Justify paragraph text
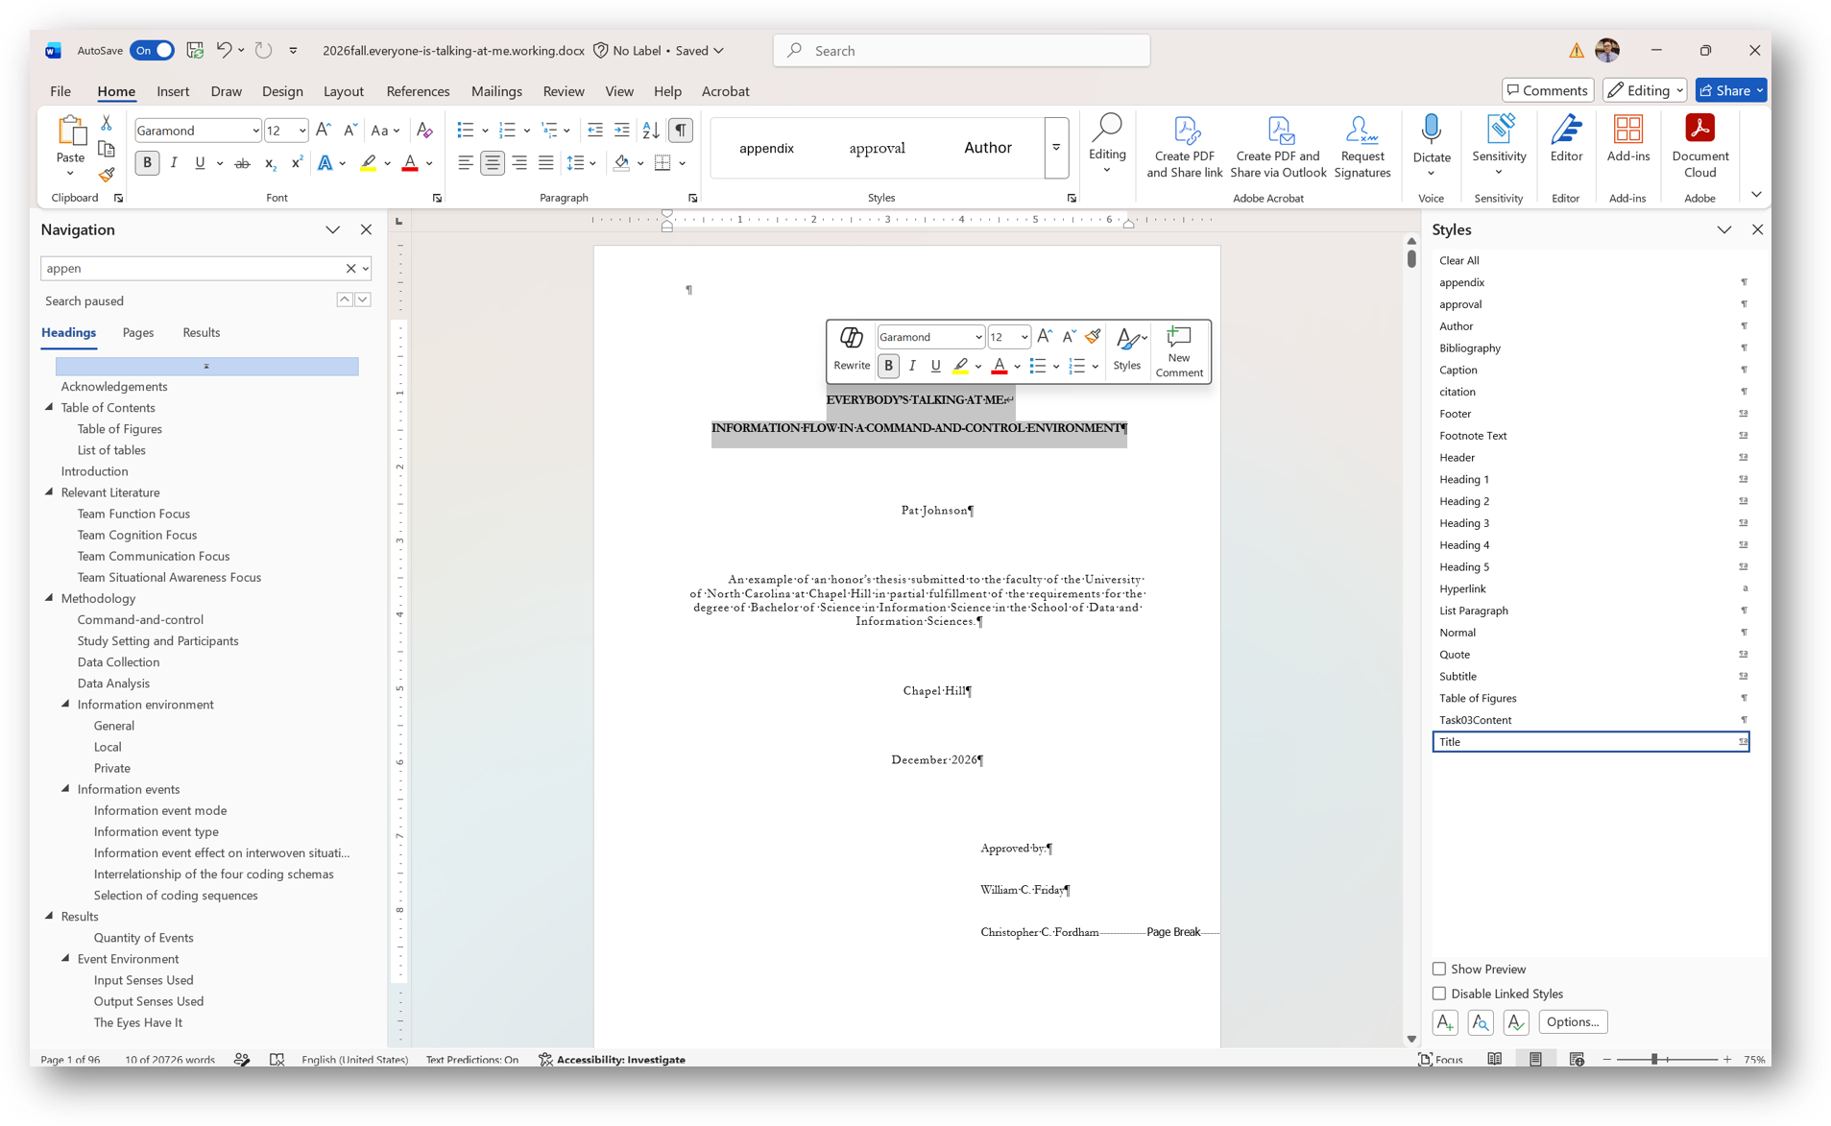The width and height of the screenshot is (1831, 1126). coord(546,163)
